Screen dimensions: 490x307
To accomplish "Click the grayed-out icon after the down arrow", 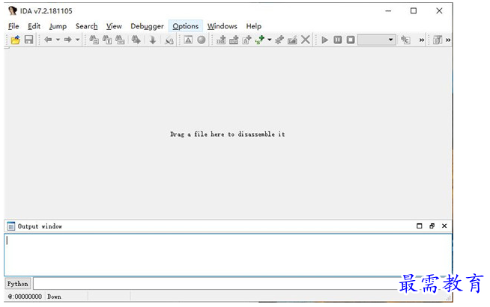I will point(169,40).
